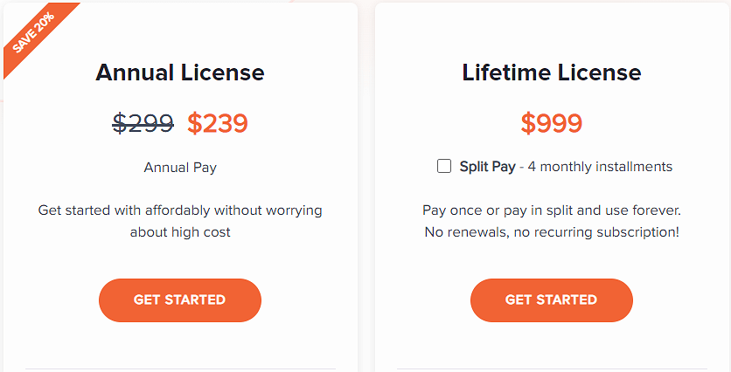Screen dimensions: 731x372
Task: Enable the Split Pay checkbox
Action: click(x=444, y=166)
